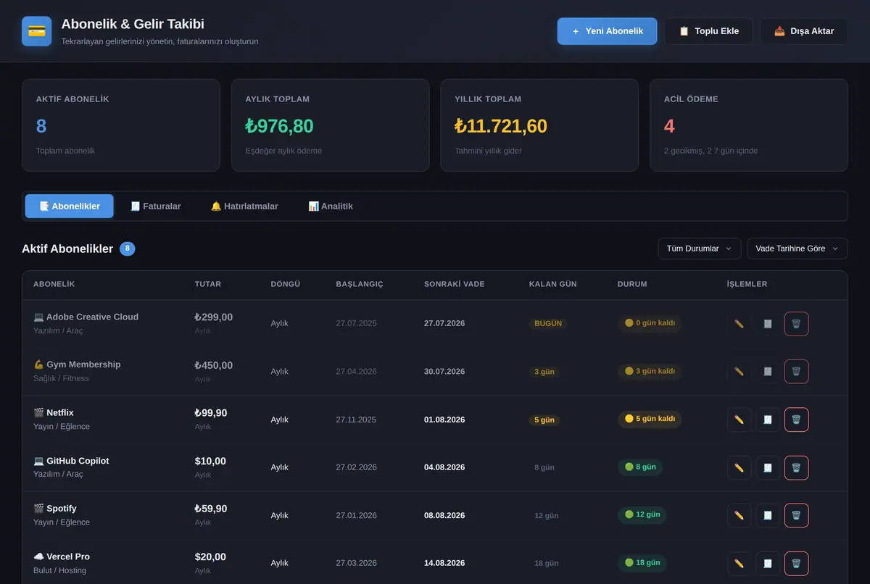Image resolution: width=870 pixels, height=584 pixels.
Task: Switch to the Faturalar tab
Action: tap(156, 206)
